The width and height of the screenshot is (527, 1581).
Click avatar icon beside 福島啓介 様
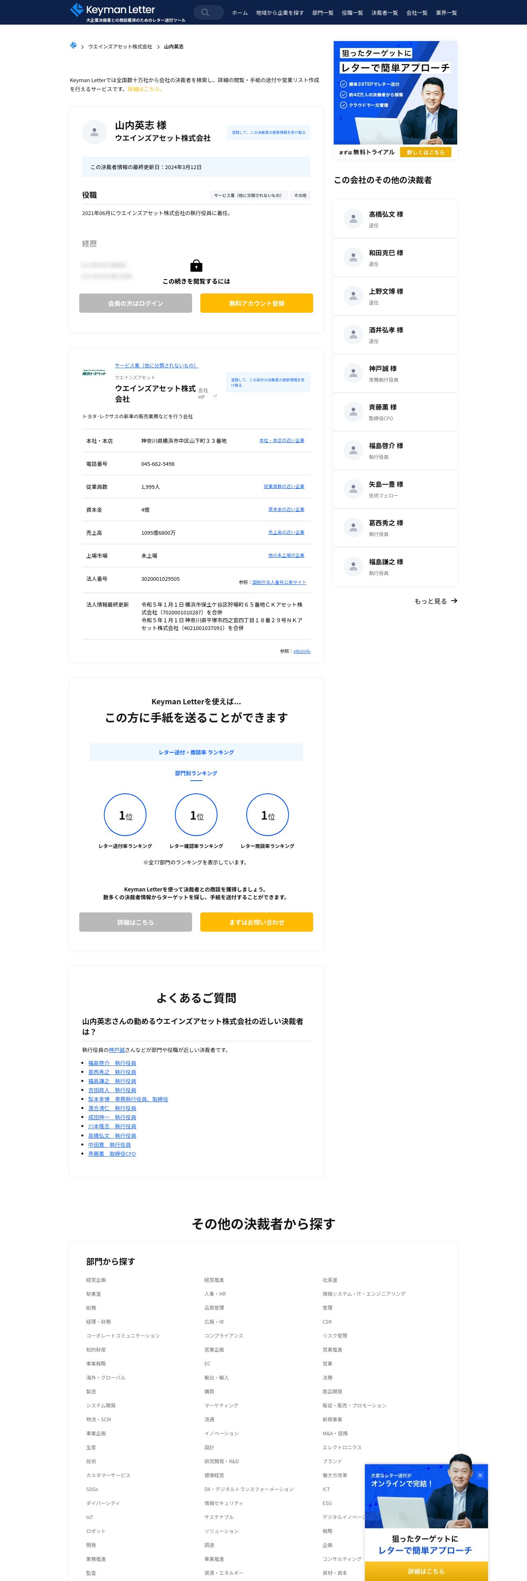pyautogui.click(x=353, y=451)
